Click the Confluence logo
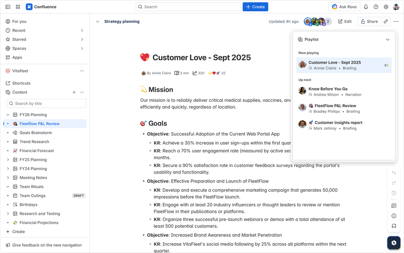404x253 pixels. pyautogui.click(x=29, y=7)
